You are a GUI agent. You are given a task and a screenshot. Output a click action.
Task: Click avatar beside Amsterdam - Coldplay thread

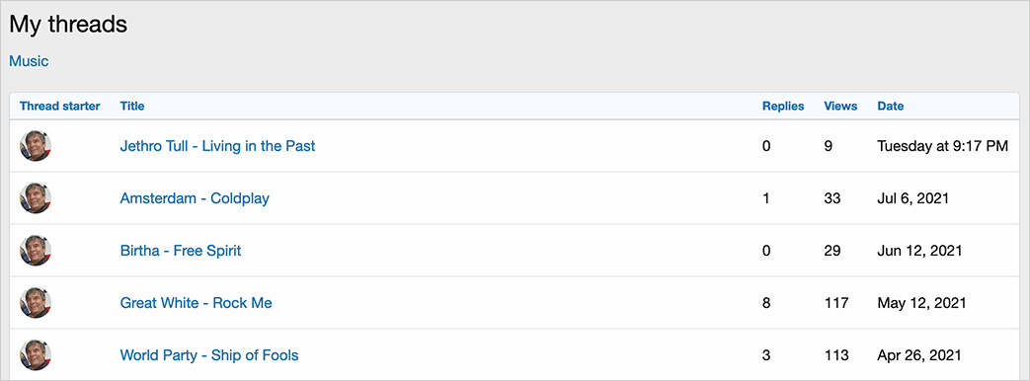36,198
